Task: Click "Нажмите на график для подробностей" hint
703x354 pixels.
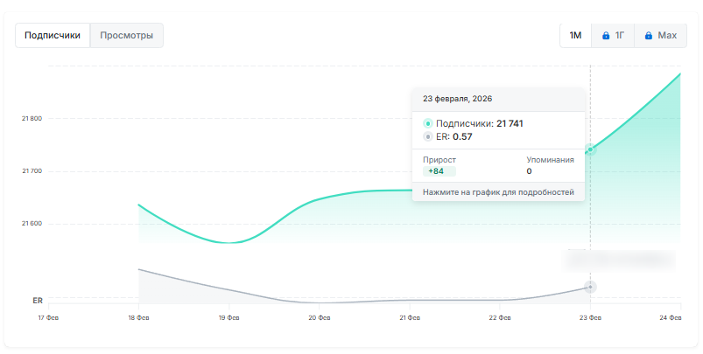Action: click(x=497, y=191)
